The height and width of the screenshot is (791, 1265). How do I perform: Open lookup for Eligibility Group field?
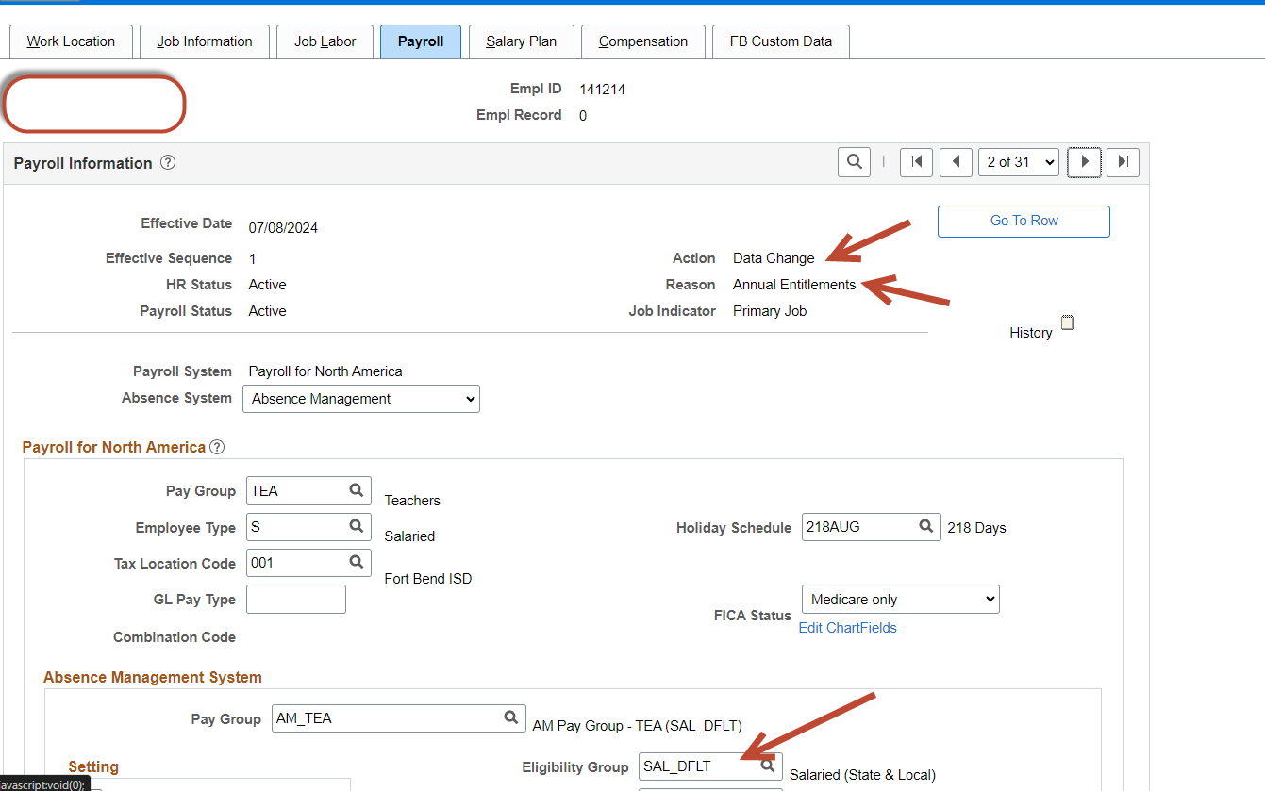point(769,766)
